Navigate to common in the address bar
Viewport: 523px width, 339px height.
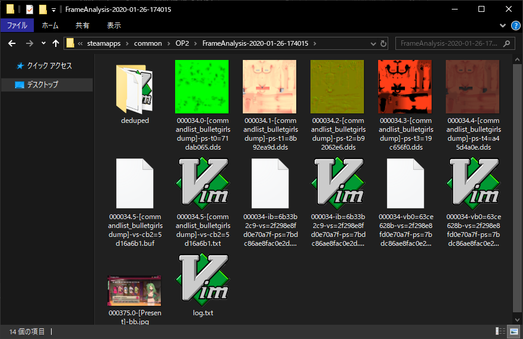148,43
